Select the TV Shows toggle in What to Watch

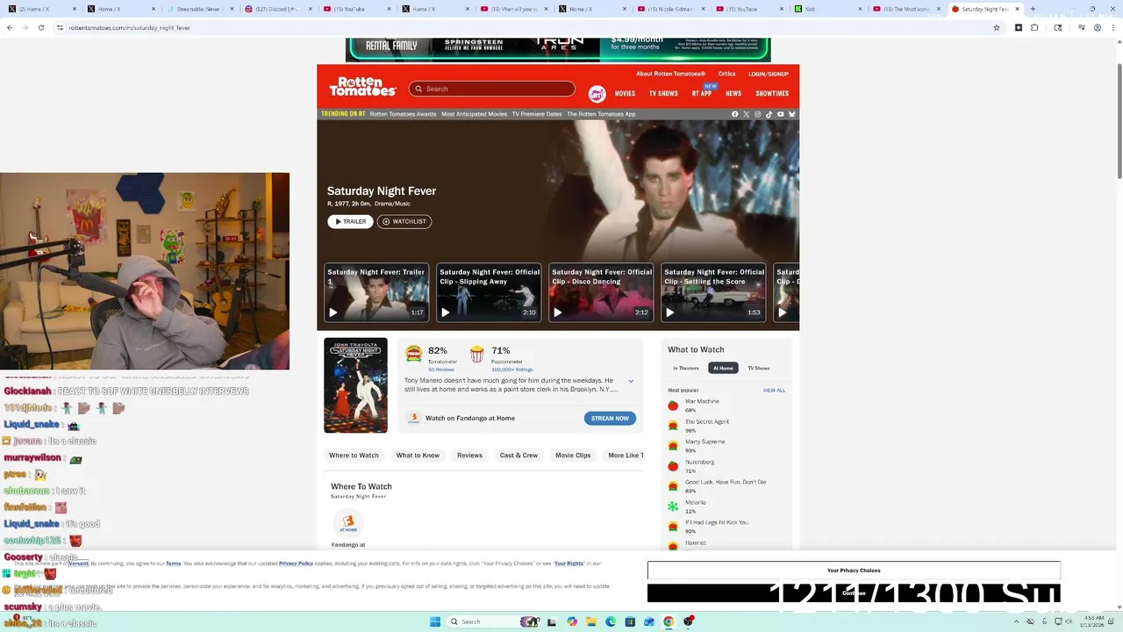tap(758, 368)
